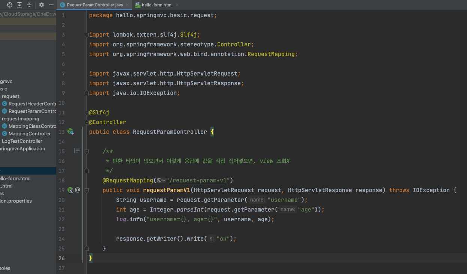Switch to the hello-form.html tab
The width and height of the screenshot is (467, 274).
(157, 5)
